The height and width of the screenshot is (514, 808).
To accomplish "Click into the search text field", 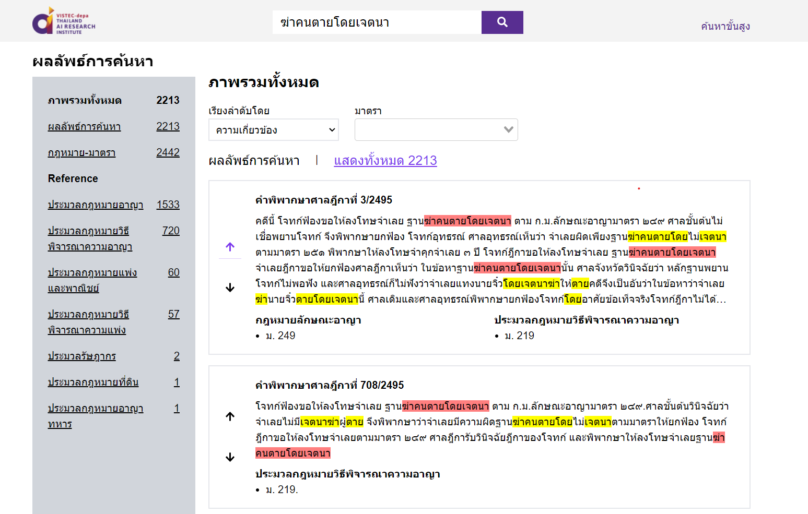I will tap(376, 22).
